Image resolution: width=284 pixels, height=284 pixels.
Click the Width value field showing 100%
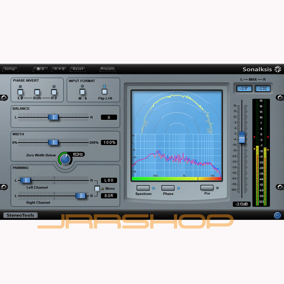point(109,142)
